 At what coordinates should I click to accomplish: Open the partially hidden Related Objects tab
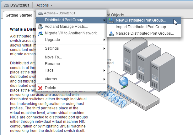(x=115, y=15)
